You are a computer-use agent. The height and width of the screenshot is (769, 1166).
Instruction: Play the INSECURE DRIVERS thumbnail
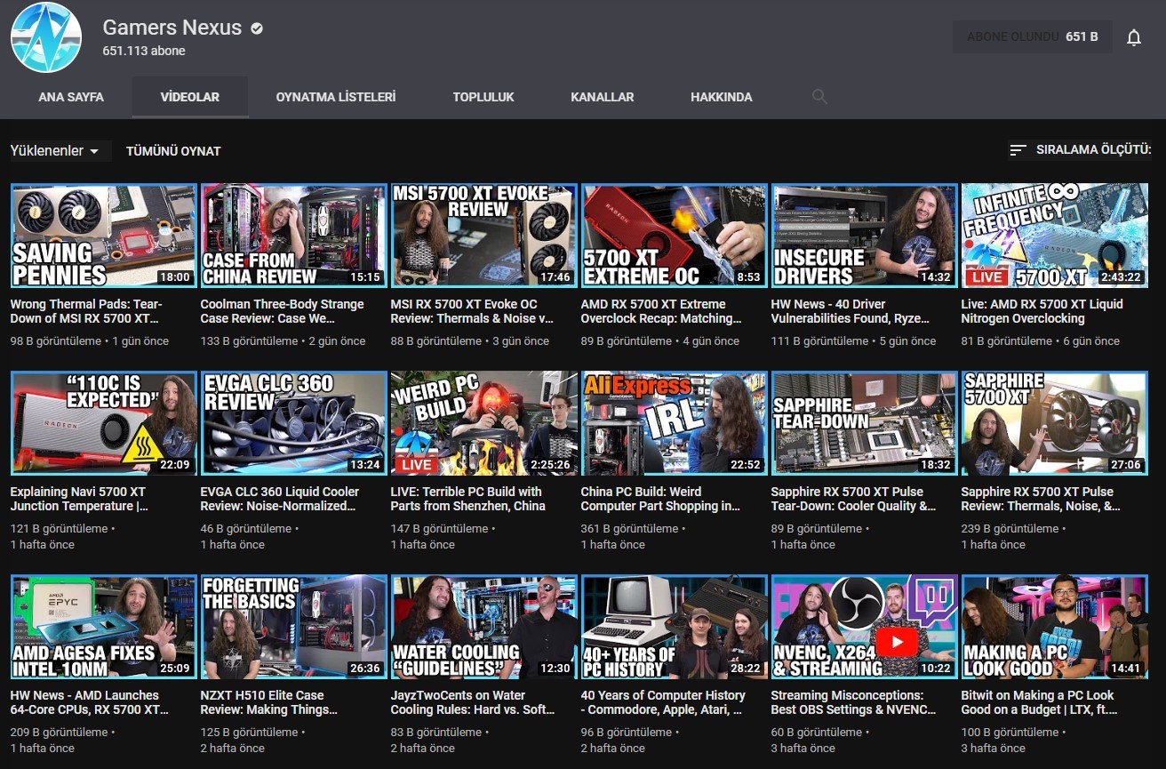tap(864, 236)
